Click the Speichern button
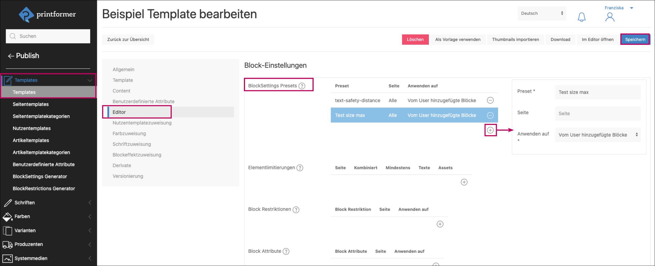The image size is (655, 266). click(x=635, y=40)
